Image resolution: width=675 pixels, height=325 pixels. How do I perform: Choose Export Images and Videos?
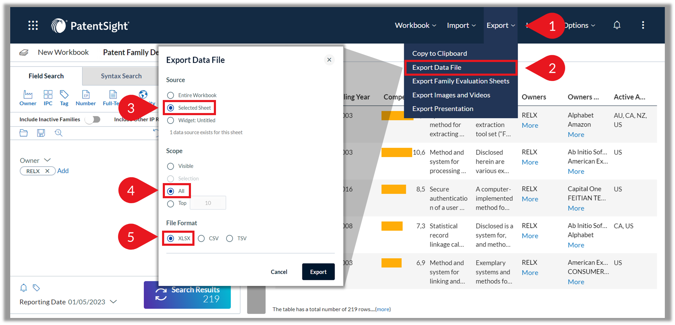click(x=451, y=95)
